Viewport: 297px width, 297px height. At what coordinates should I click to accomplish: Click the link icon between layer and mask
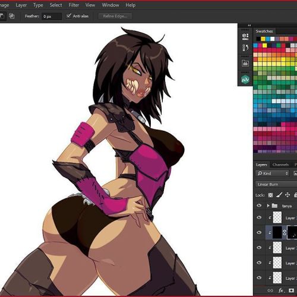click(x=285, y=232)
